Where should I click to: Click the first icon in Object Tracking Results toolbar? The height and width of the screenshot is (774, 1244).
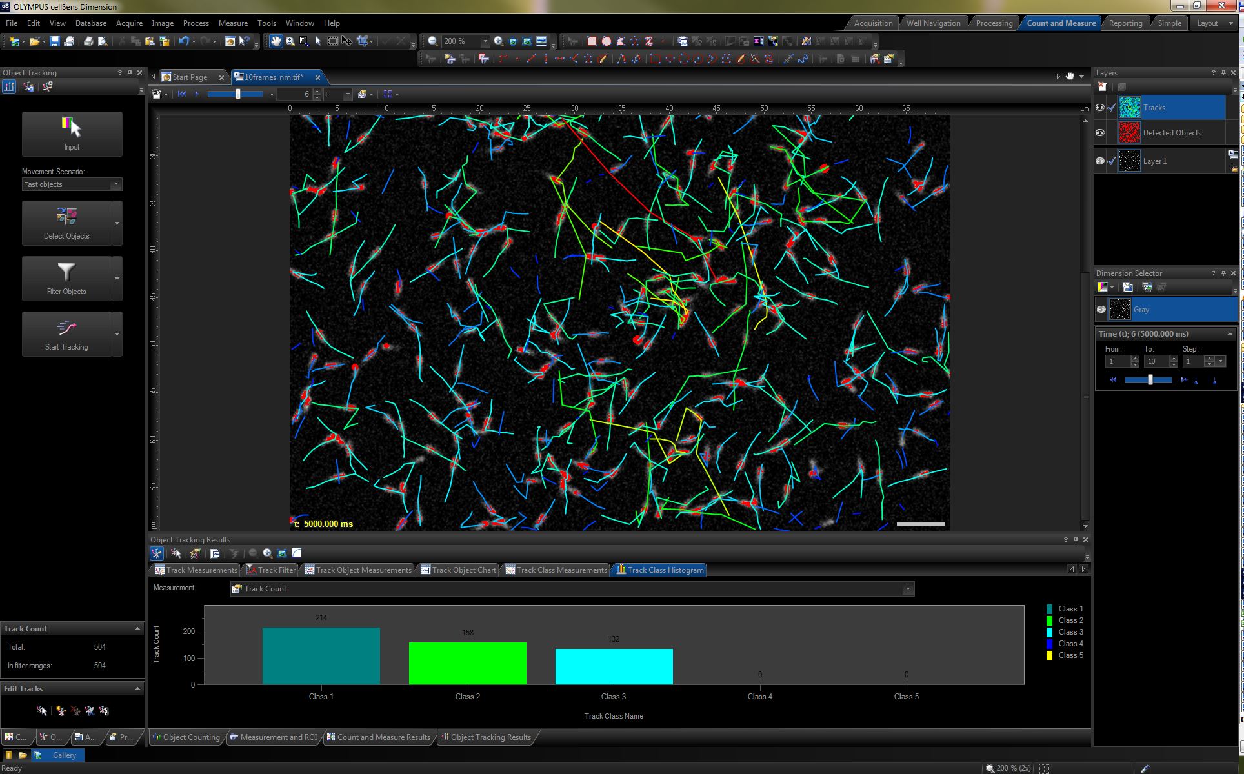pos(156,553)
